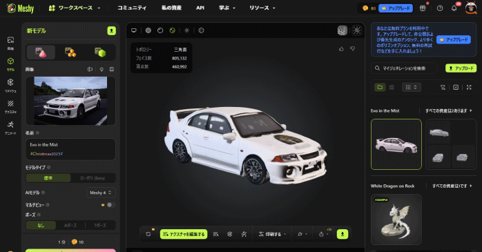Click the animate figure icon in bottom toolbar
Screen dimensions: 482x252
[x=244, y=234]
